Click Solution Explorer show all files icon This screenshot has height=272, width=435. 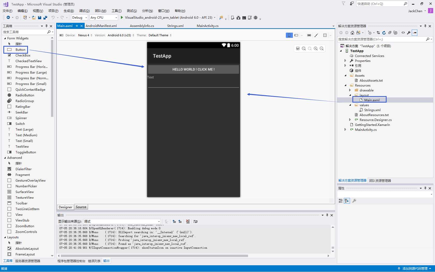click(x=395, y=33)
